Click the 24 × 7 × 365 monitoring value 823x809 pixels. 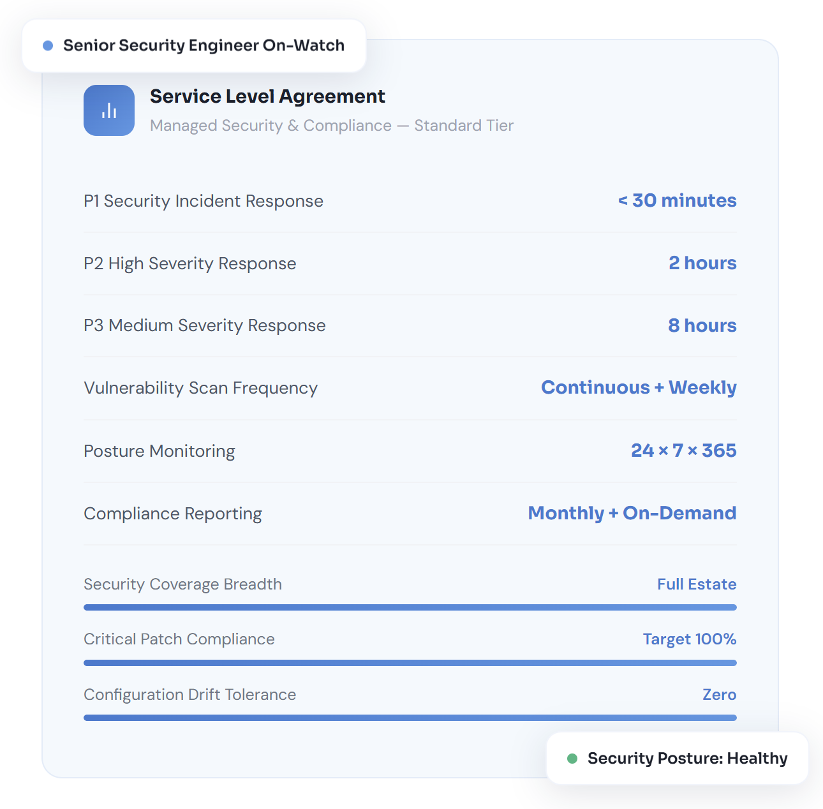pos(683,450)
